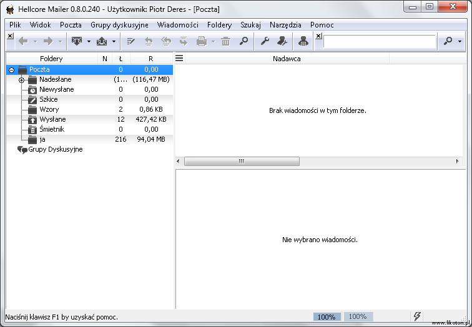Close the left navigation toolbar with X

tap(10, 36)
